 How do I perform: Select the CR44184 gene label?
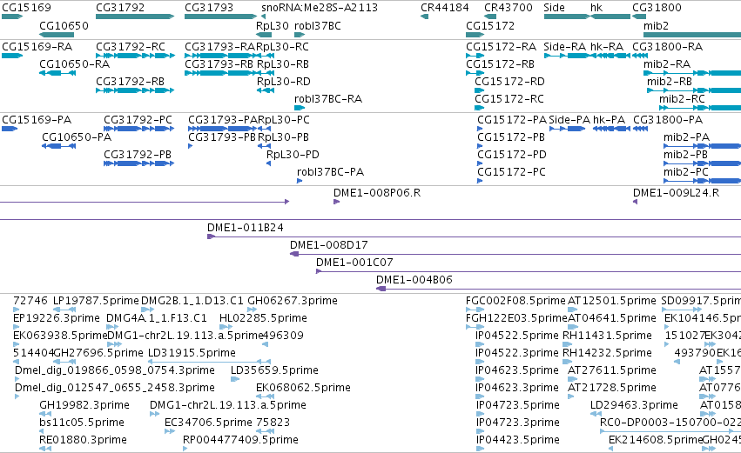pos(445,8)
